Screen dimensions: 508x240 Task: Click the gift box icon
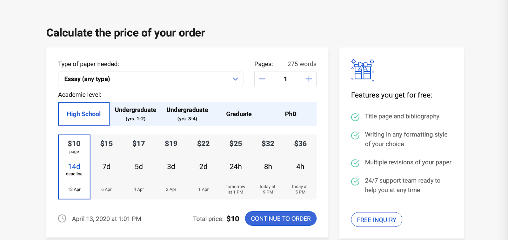coord(363,70)
